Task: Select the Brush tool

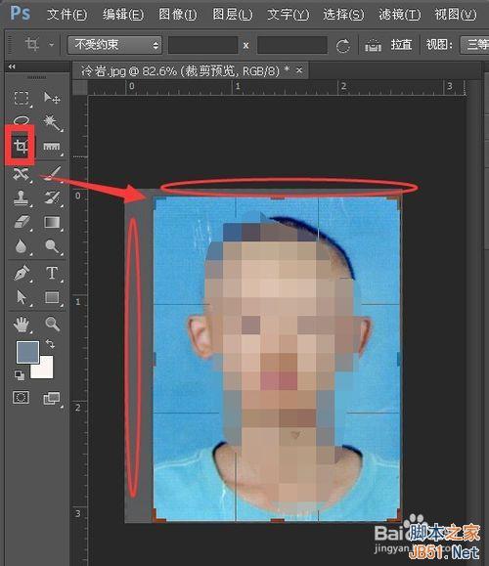Action: 53,173
